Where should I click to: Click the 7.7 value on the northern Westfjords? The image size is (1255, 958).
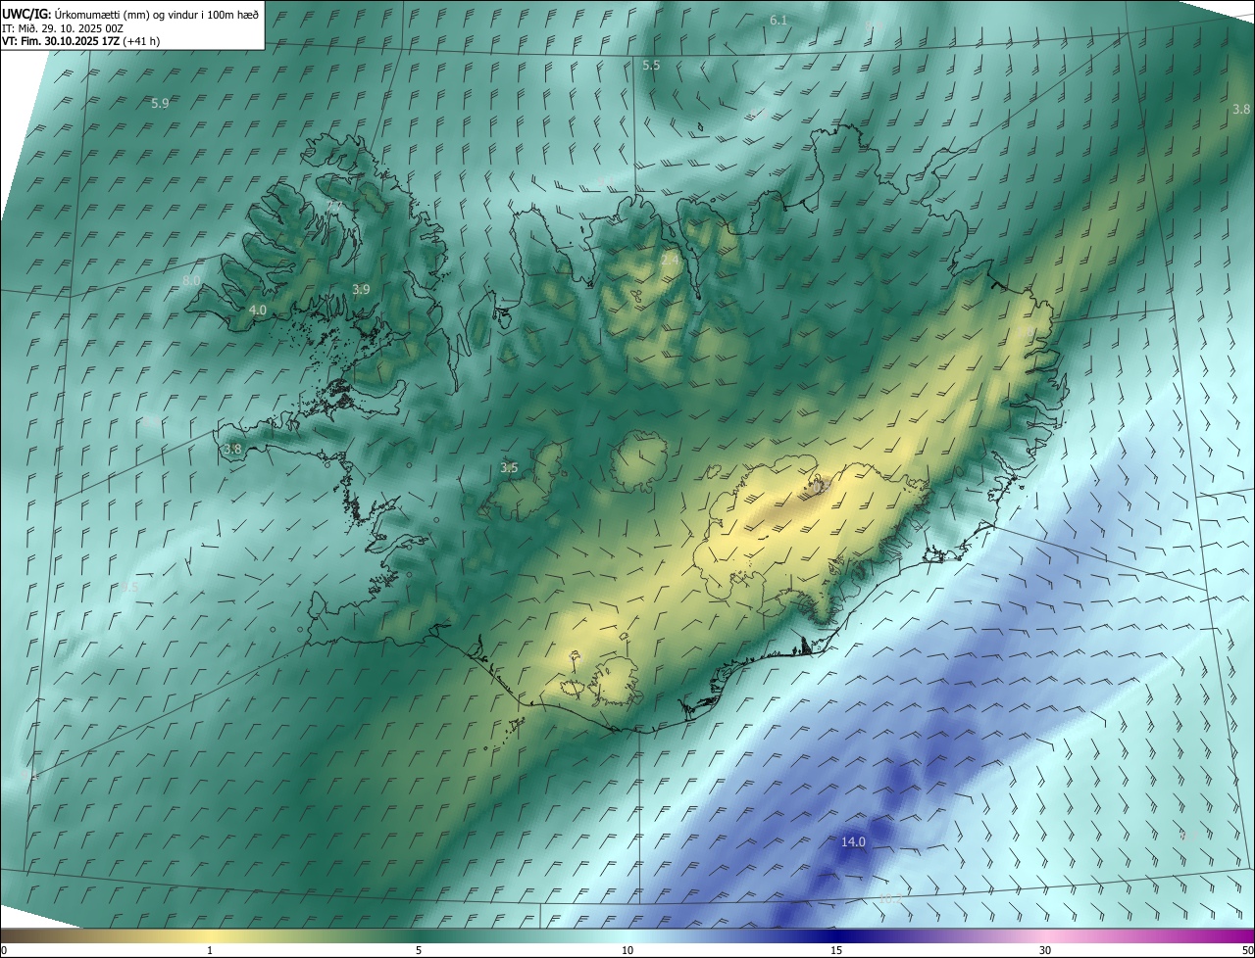click(x=334, y=206)
